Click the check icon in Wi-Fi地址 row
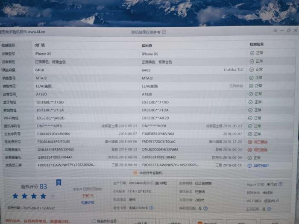This screenshot has width=299, height=224. pyautogui.click(x=250, y=118)
